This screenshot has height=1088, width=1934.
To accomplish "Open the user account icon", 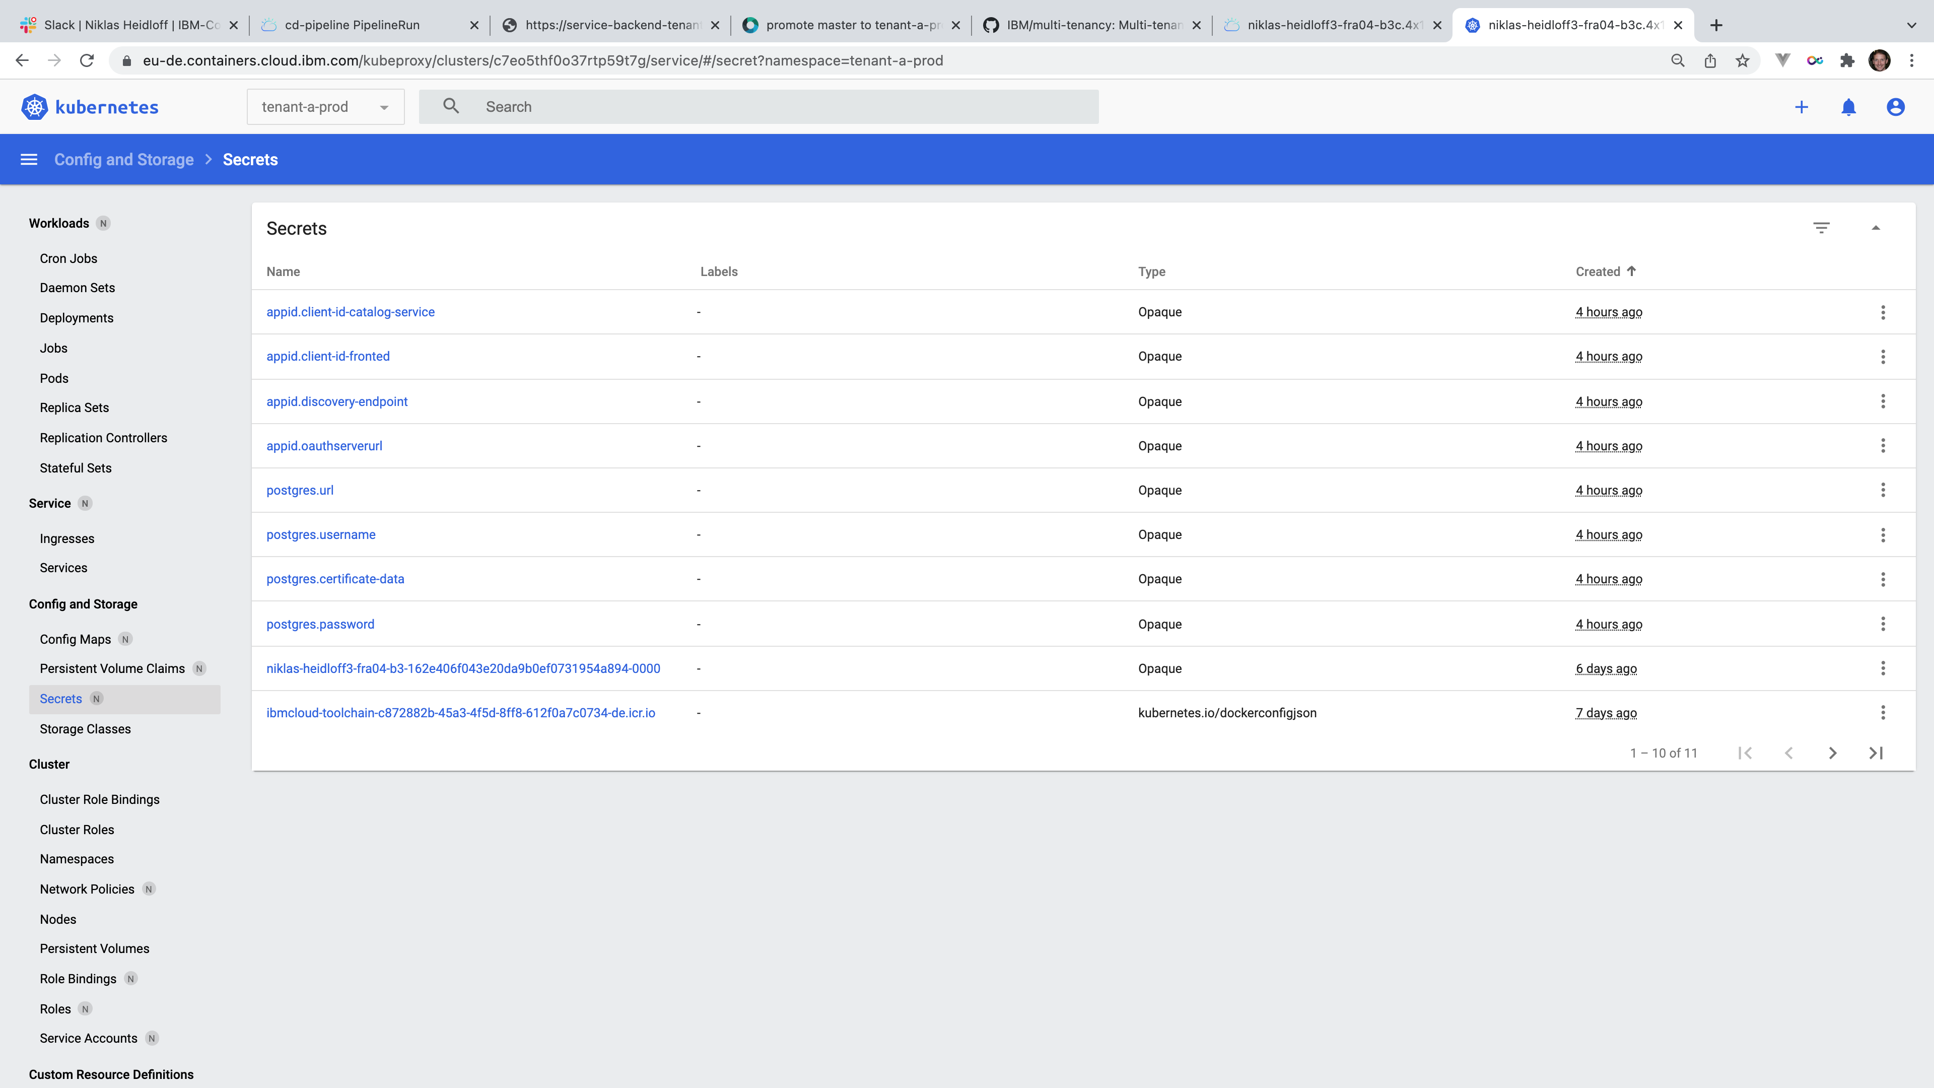I will 1895,107.
